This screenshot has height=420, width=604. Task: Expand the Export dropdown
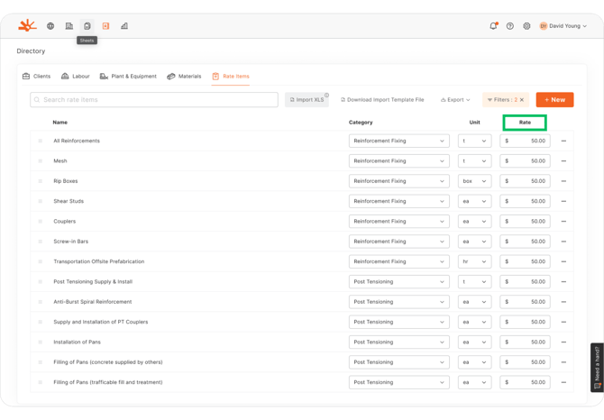click(x=455, y=100)
